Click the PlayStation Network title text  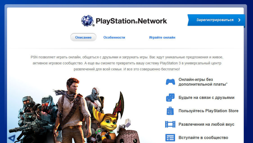click(x=131, y=21)
